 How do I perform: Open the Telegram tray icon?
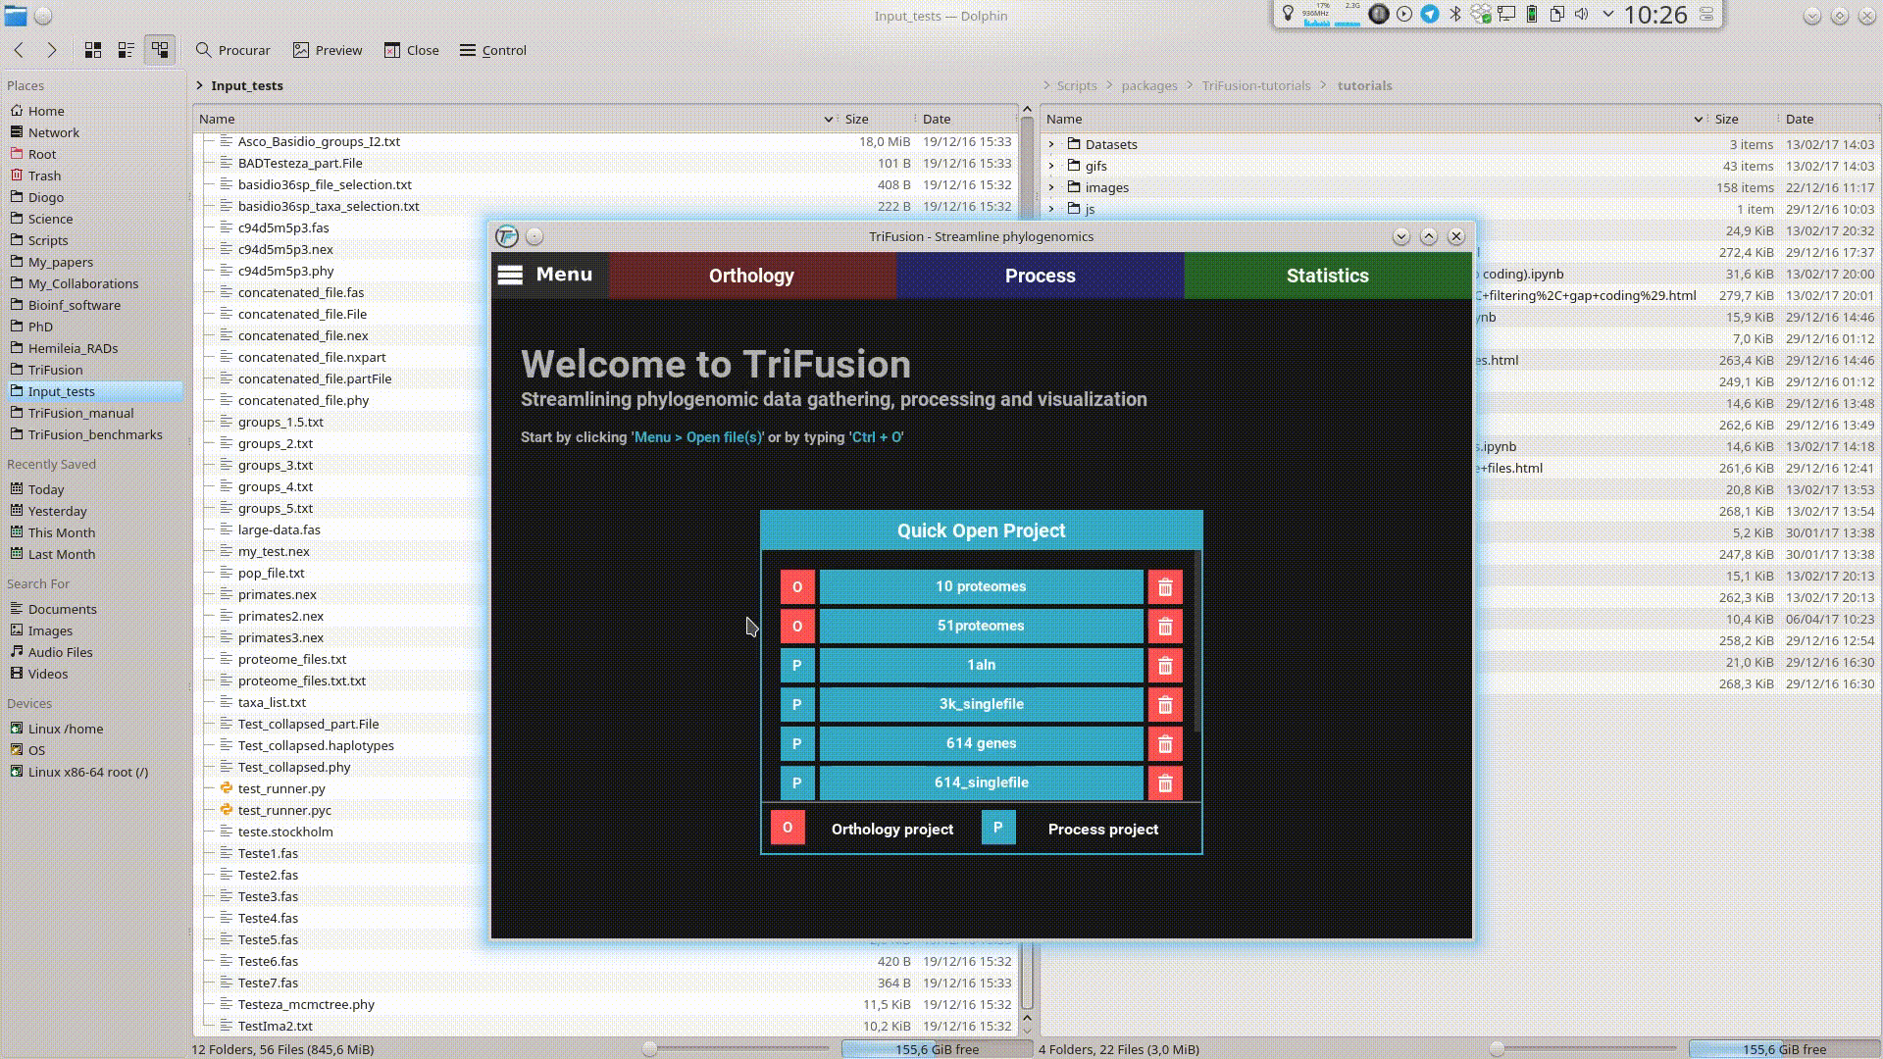pyautogui.click(x=1430, y=14)
